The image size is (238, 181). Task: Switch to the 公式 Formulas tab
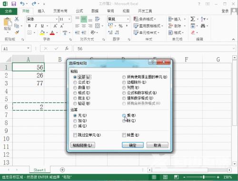[79, 11]
